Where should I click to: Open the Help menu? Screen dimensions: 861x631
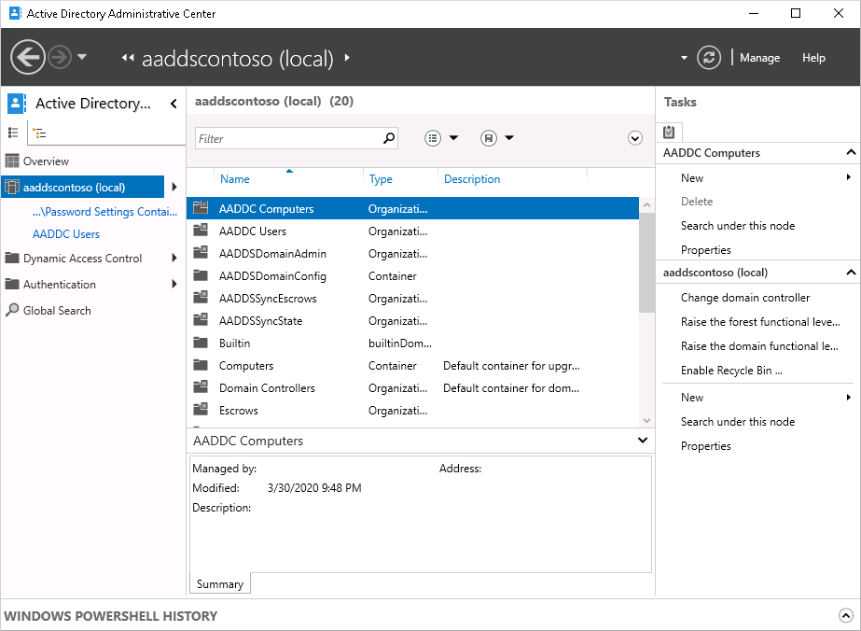[812, 57]
